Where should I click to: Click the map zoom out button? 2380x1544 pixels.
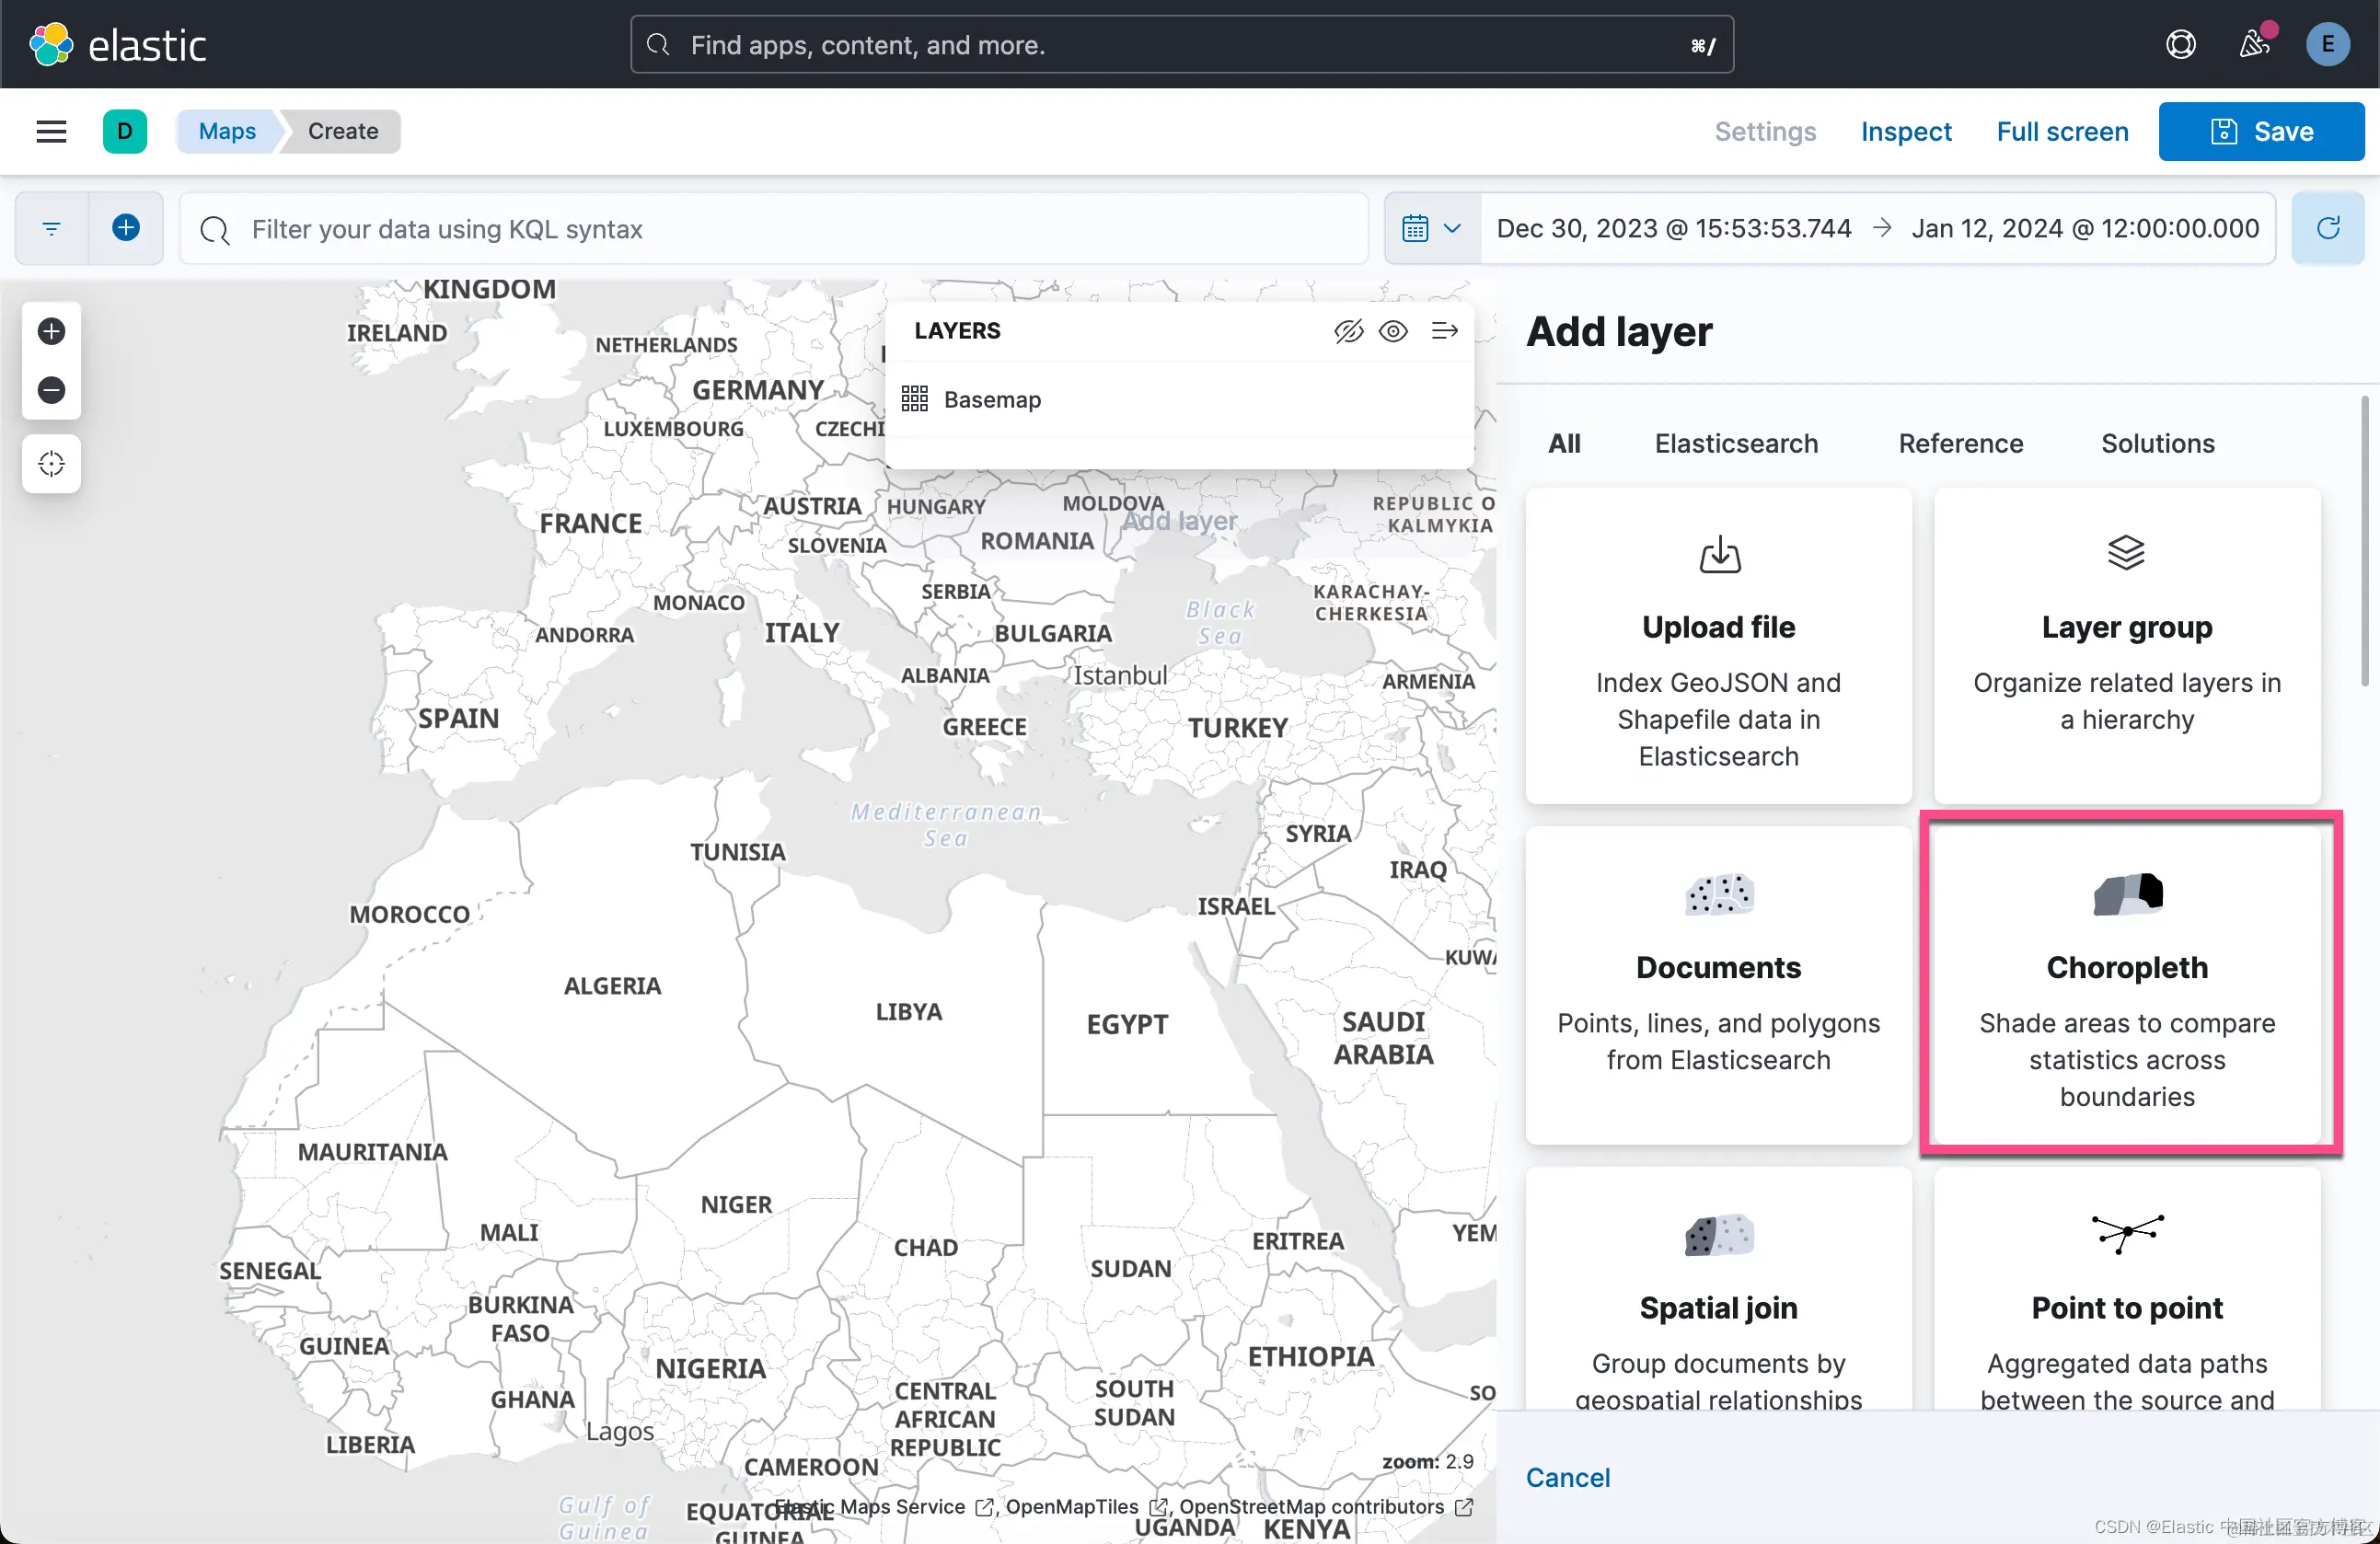pos(51,389)
